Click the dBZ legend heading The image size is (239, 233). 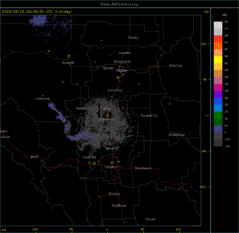coord(225,15)
